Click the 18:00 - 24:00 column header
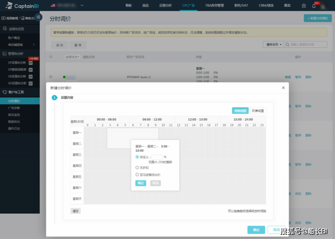 coord(243,119)
